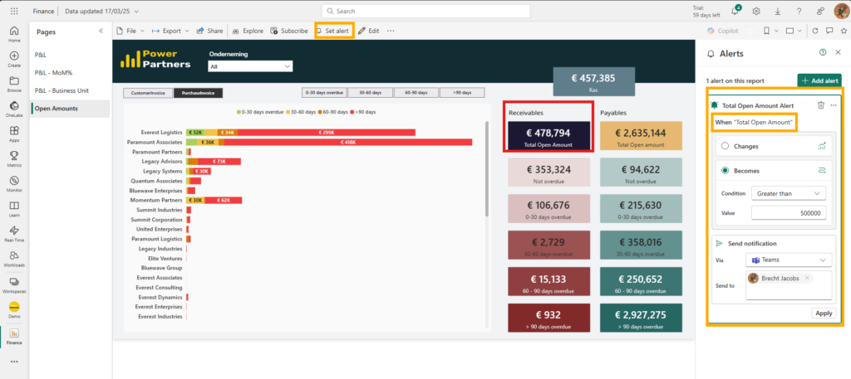Screen dimensions: 851x379
Task: Open the Monitor hub
Action: click(x=14, y=183)
